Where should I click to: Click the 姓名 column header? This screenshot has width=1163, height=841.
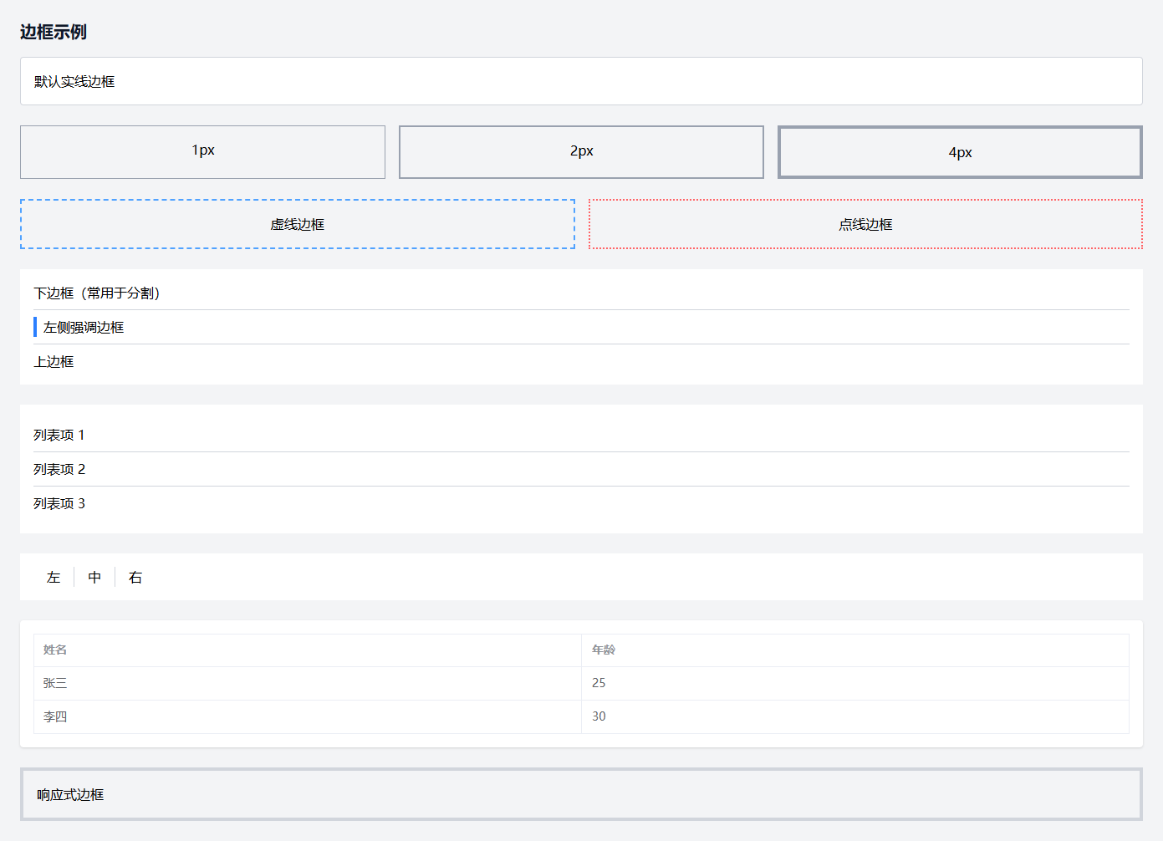coord(307,650)
